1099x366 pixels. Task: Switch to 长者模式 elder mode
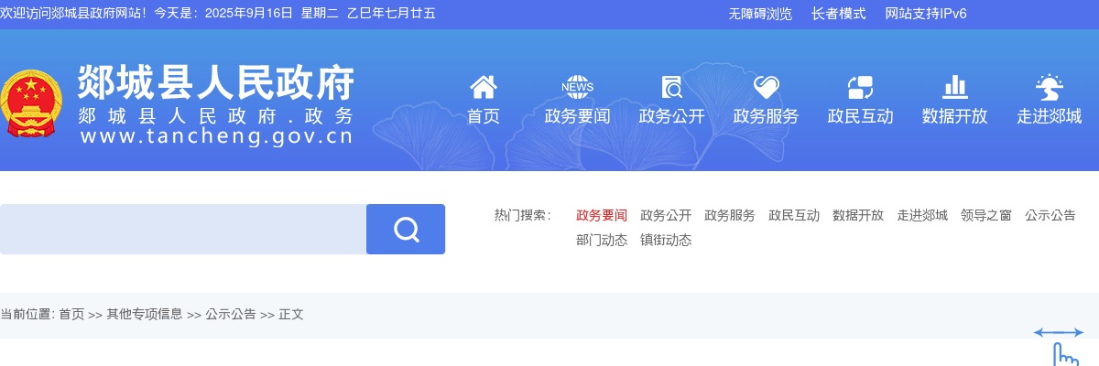[839, 14]
